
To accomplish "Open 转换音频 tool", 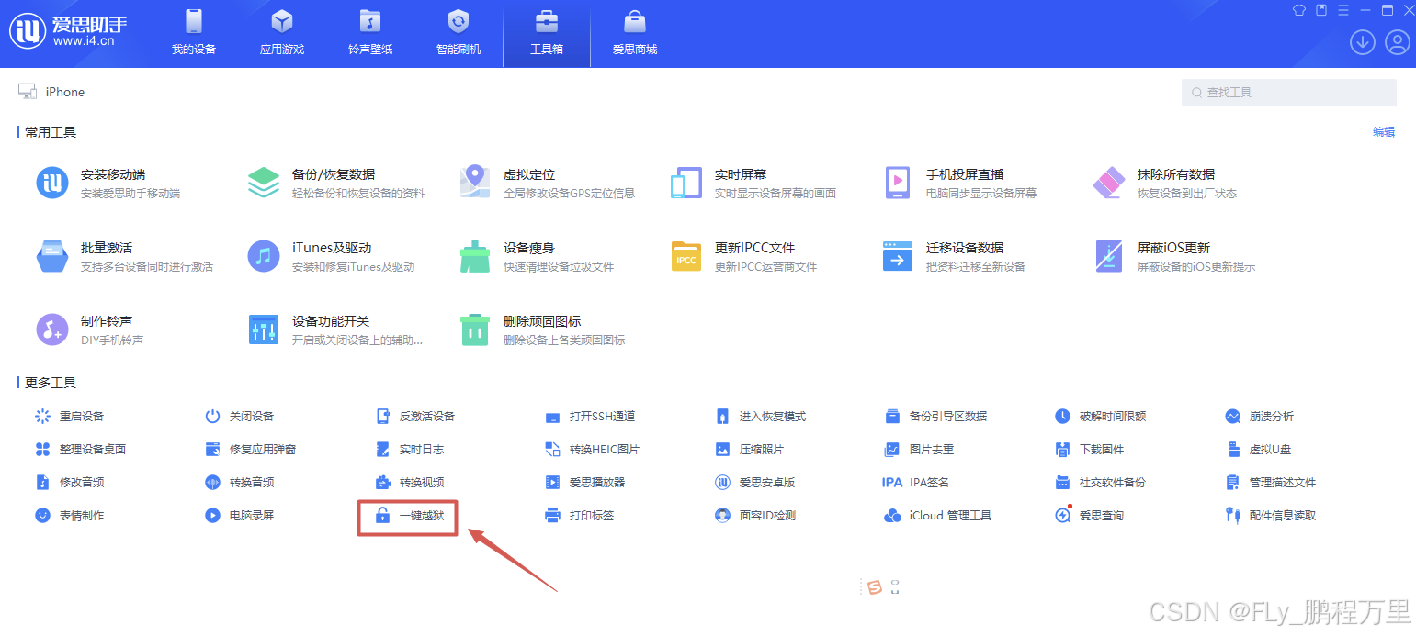I will pyautogui.click(x=239, y=482).
